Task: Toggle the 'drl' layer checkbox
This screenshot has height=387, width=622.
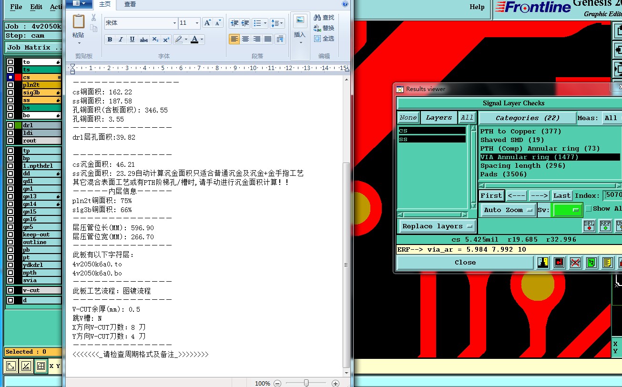Action: tap(10, 125)
